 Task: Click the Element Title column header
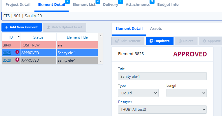[77, 37]
